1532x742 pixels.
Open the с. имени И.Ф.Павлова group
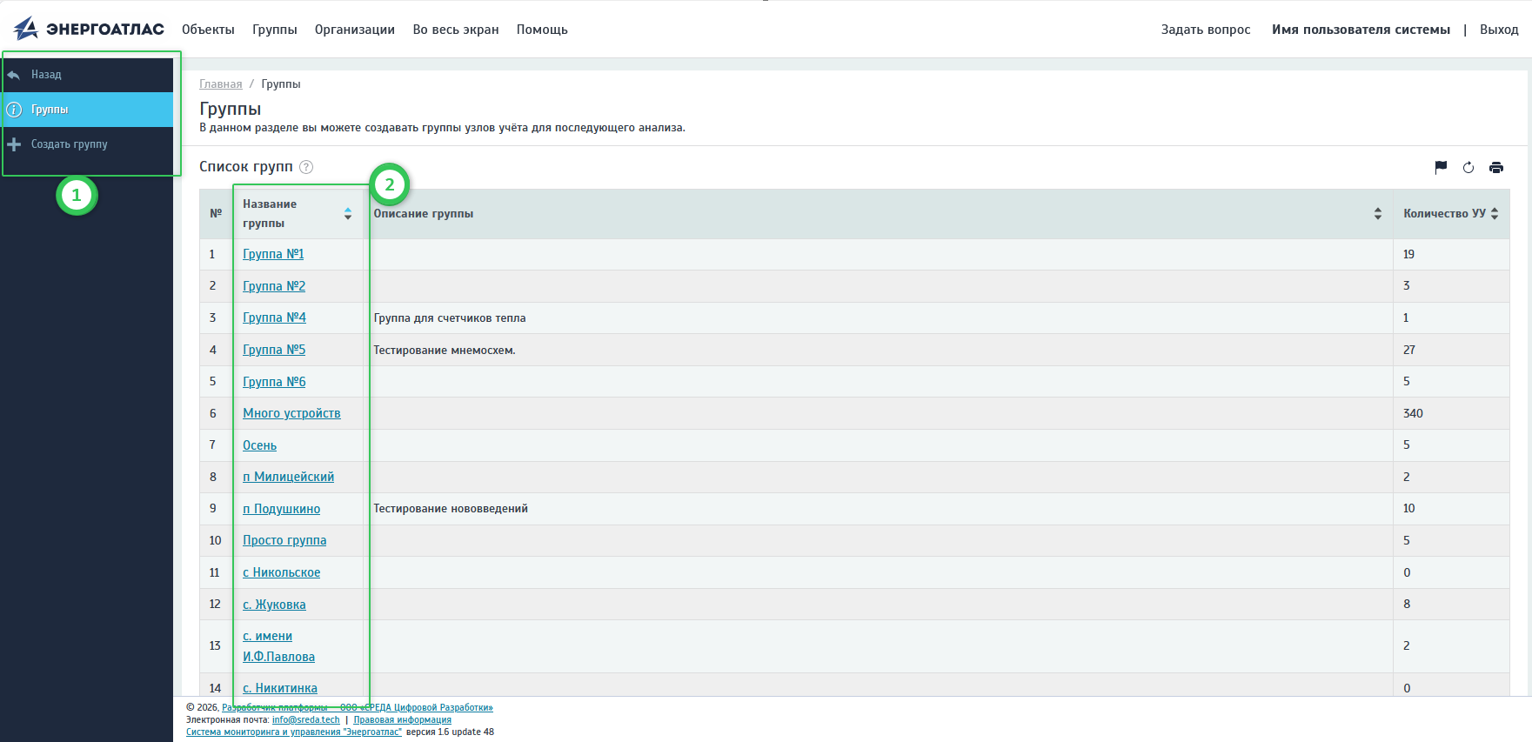pyautogui.click(x=278, y=646)
